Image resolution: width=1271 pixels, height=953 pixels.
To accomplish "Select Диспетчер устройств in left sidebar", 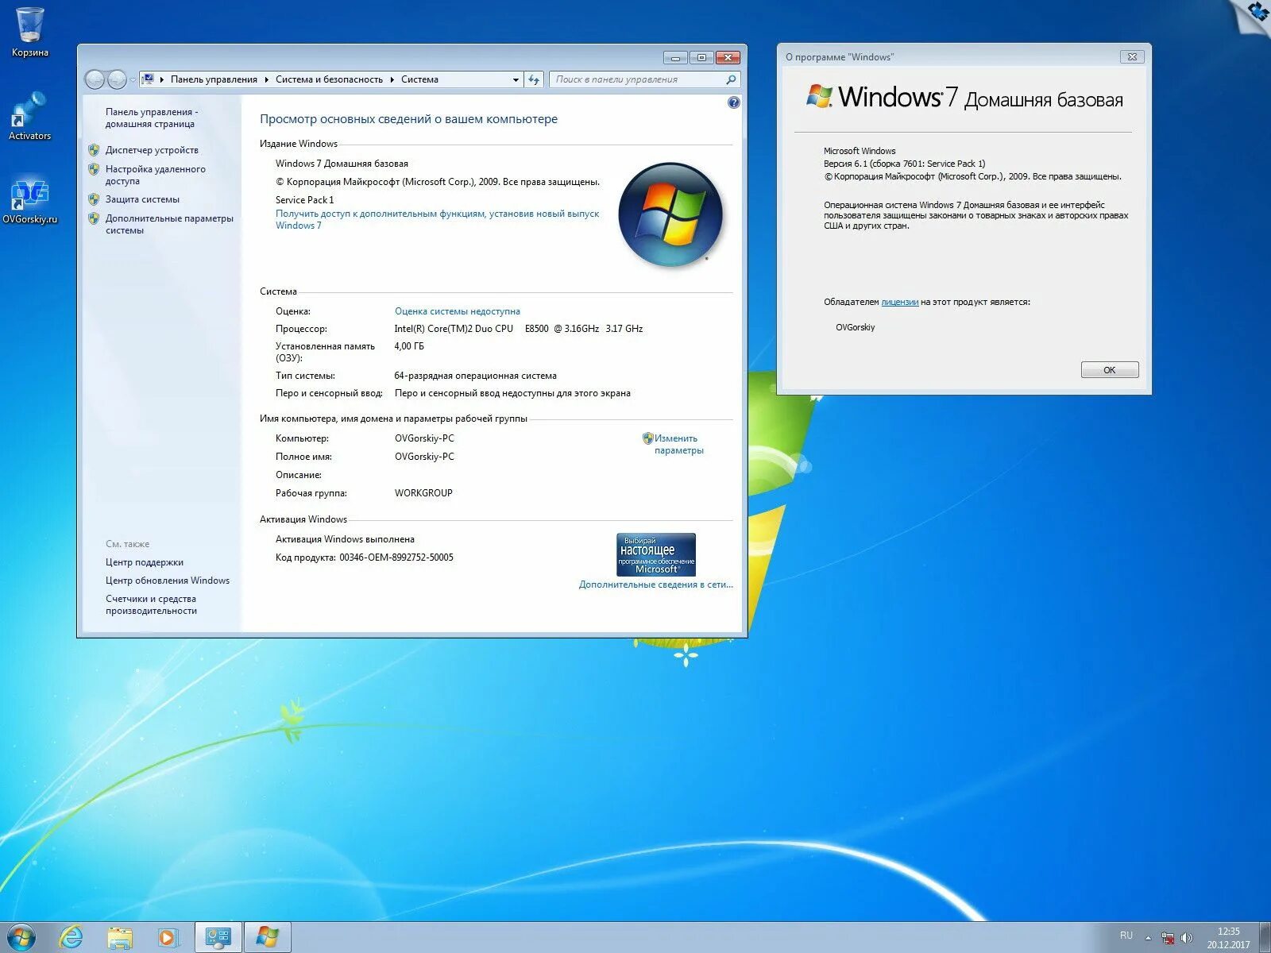I will click(x=151, y=149).
